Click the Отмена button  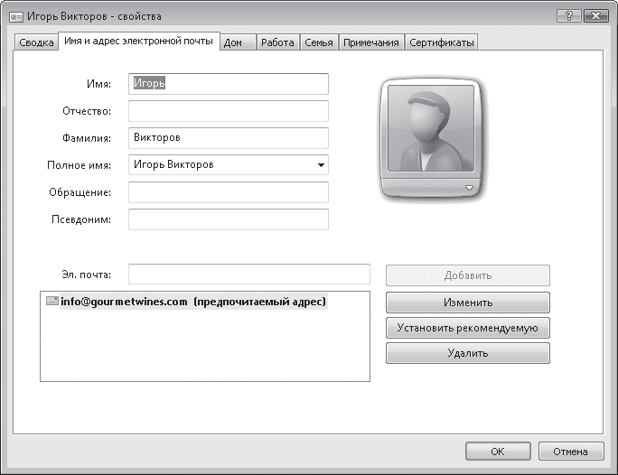coord(570,452)
